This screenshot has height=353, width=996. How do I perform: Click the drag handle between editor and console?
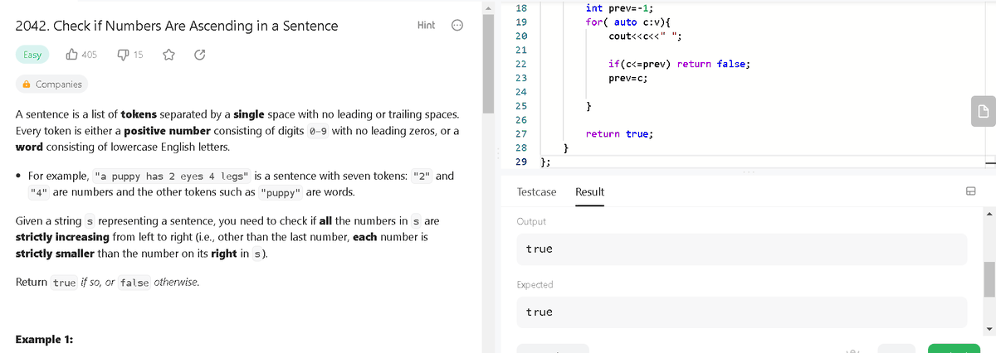tap(749, 173)
